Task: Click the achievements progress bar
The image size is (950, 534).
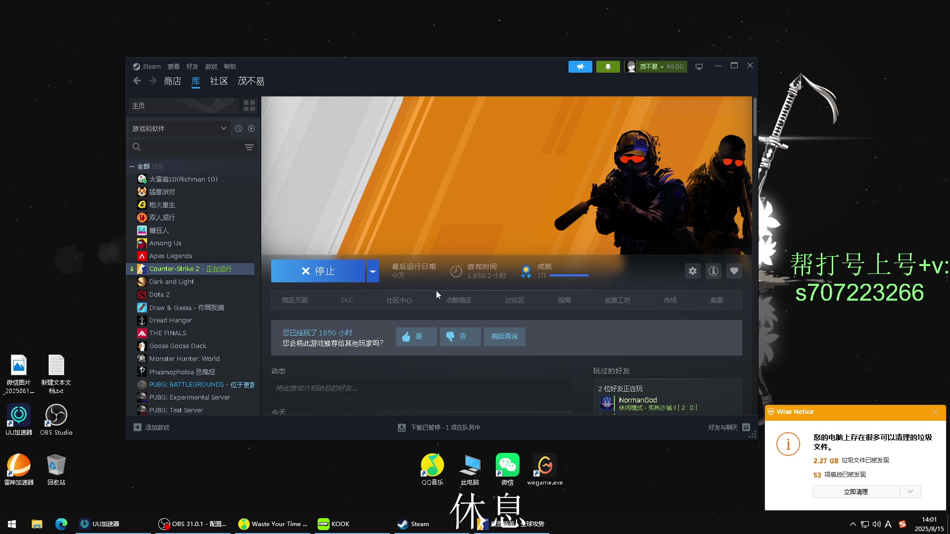Action: [569, 275]
